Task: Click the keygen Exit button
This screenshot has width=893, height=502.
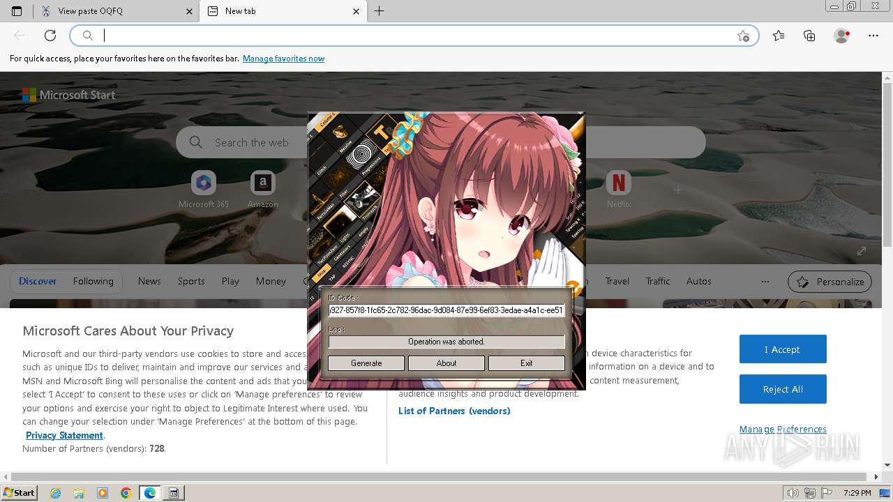Action: click(x=527, y=363)
